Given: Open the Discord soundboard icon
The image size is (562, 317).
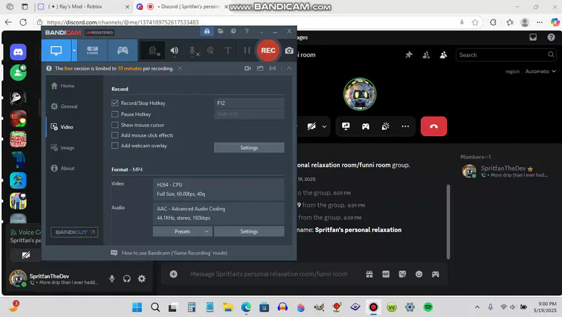Looking at the screenshot, I should pos(385,126).
